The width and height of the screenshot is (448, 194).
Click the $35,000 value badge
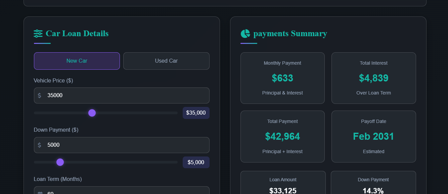(x=196, y=113)
